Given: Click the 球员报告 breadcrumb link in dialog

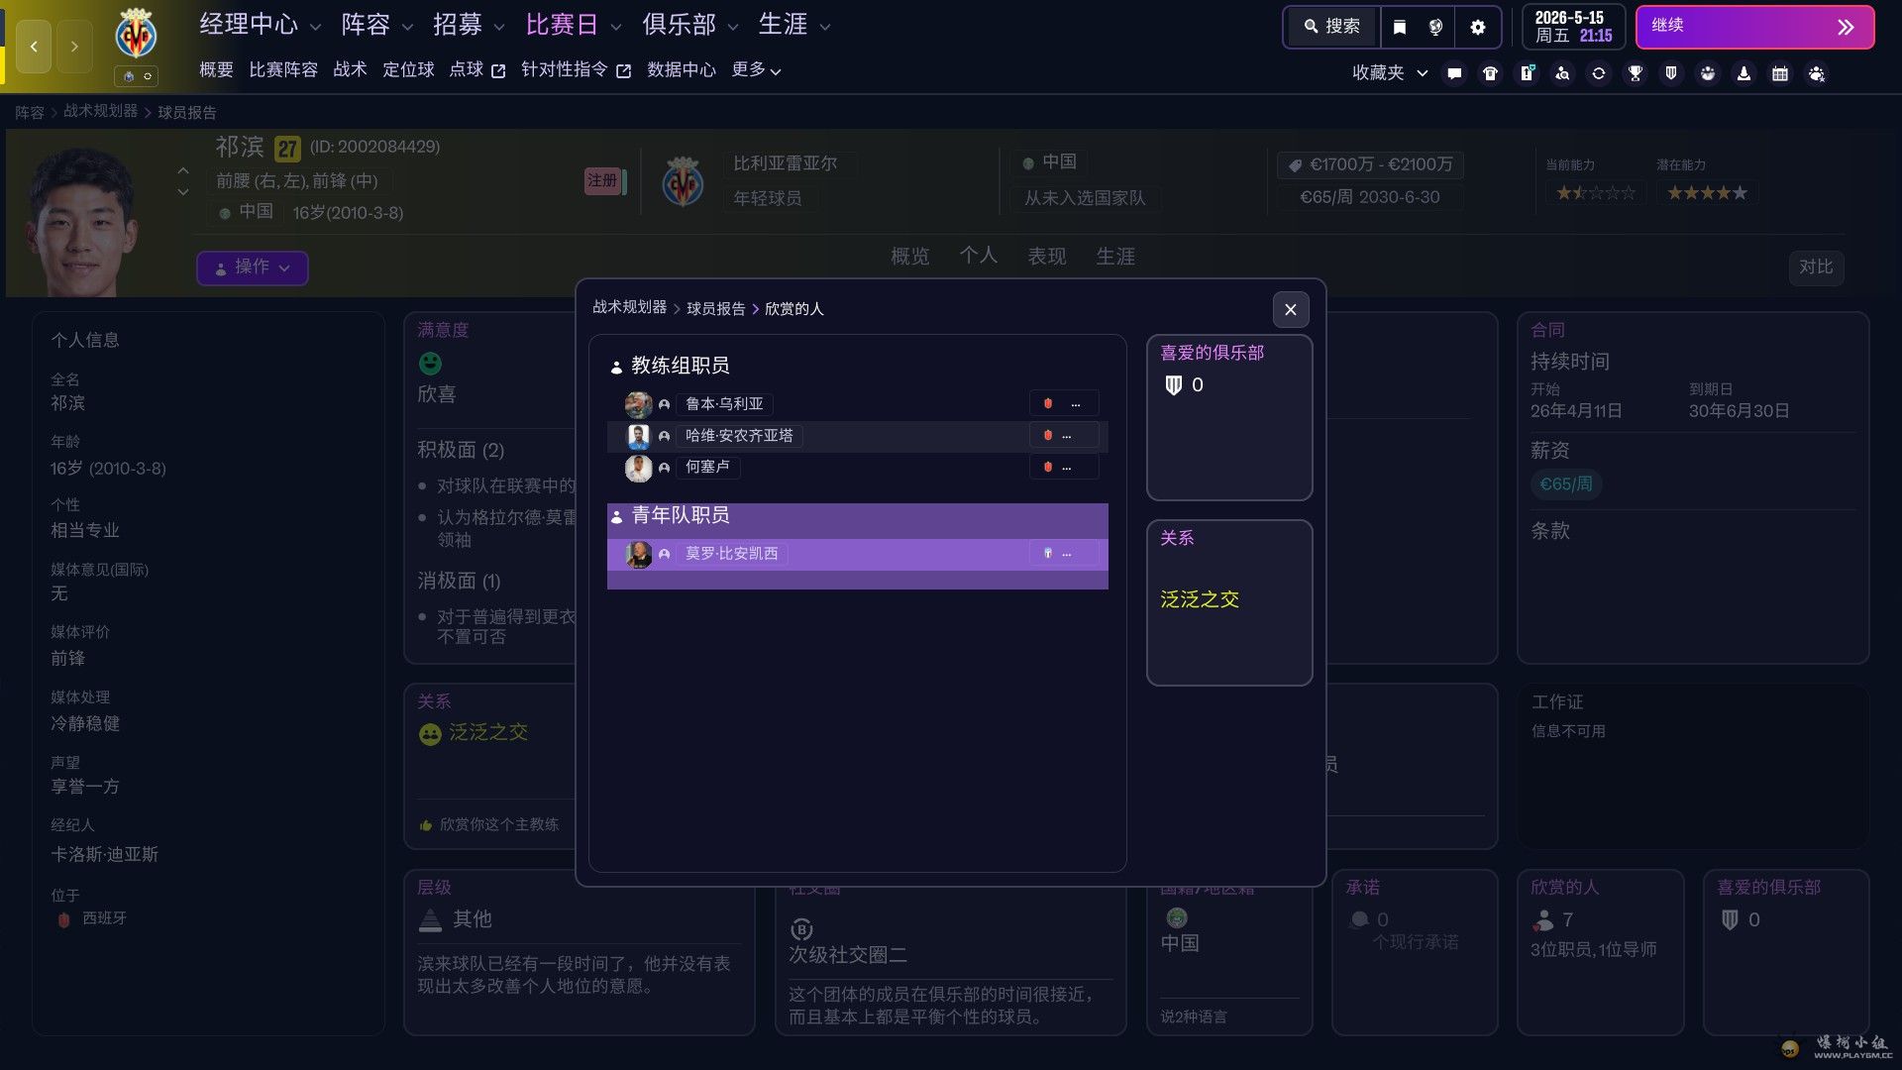Looking at the screenshot, I should point(716,309).
